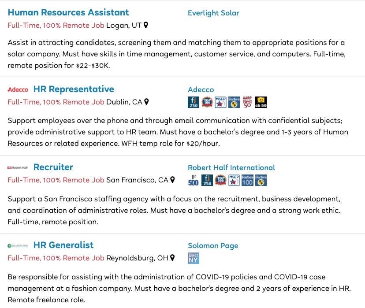Click Adecco's MSEP badge icon

tap(220, 102)
